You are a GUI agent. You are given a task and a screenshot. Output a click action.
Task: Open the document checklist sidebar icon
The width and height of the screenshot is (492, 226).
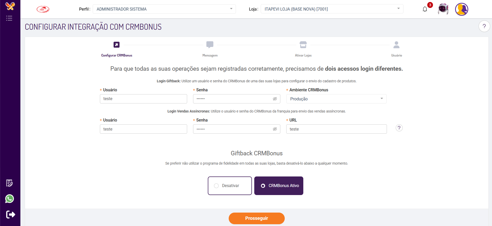10,183
